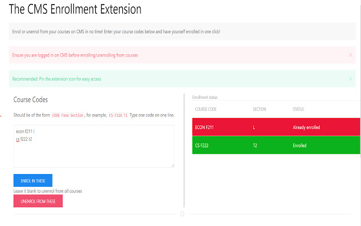Click the 'Leave it blank to unenrol' hint

(47, 191)
